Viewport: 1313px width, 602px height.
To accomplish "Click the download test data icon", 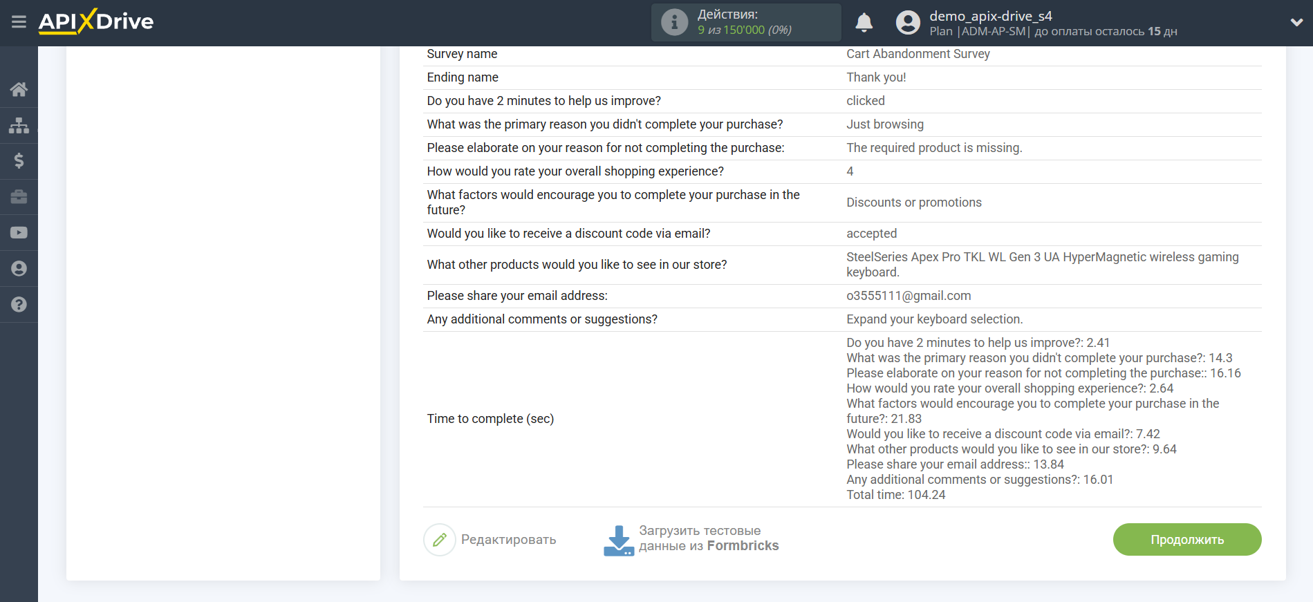I will [619, 540].
